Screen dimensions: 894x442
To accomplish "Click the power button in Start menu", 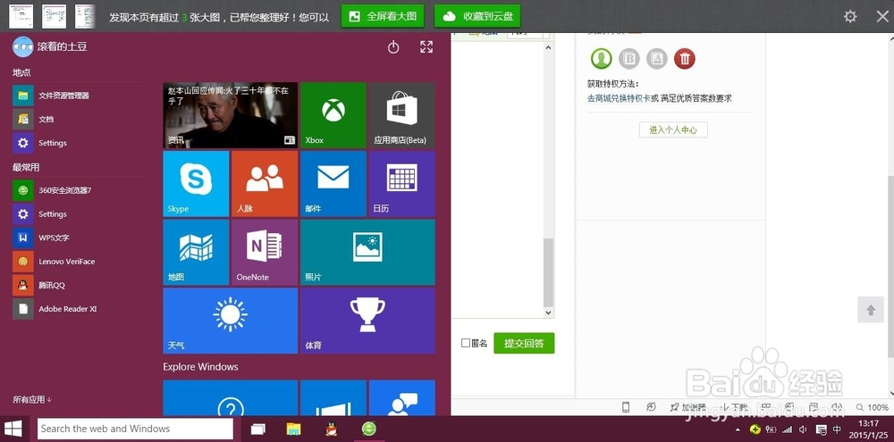I will 393,47.
